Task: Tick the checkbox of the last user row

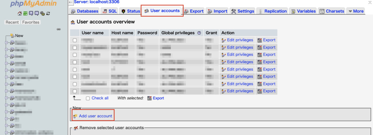Action: click(x=75, y=91)
